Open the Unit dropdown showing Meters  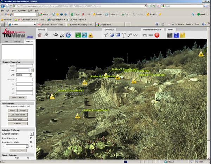click(24, 75)
